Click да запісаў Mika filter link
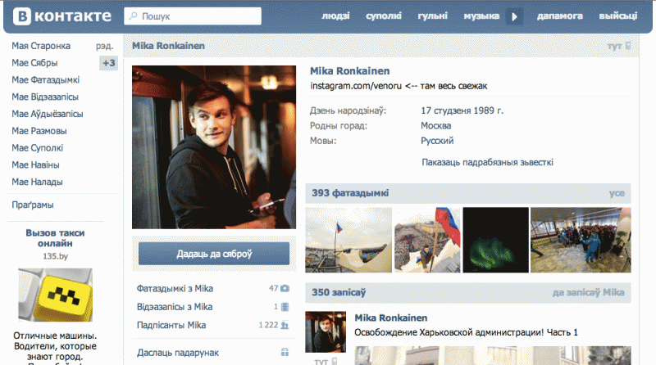Screen dimensions: 656x365 click(x=589, y=292)
